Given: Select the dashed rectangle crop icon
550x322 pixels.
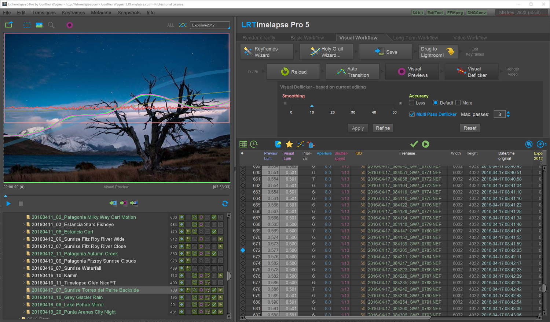Looking at the screenshot, I should click(27, 25).
